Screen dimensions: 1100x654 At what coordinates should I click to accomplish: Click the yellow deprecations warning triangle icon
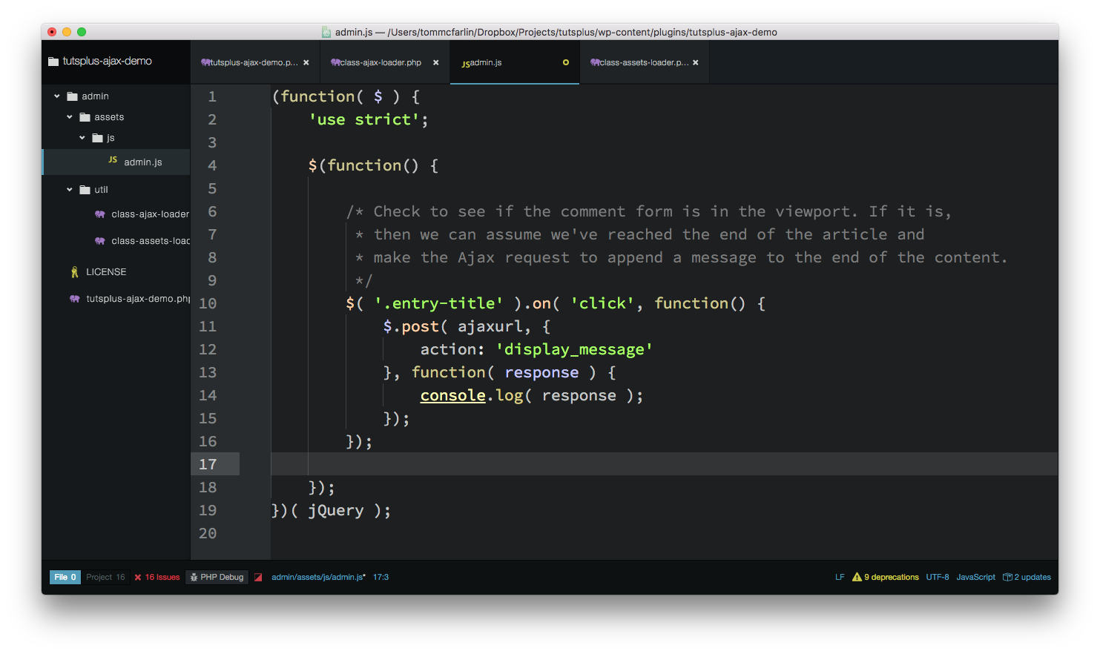857,577
